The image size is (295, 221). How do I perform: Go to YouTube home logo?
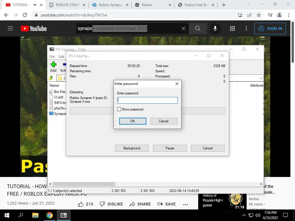point(34,28)
